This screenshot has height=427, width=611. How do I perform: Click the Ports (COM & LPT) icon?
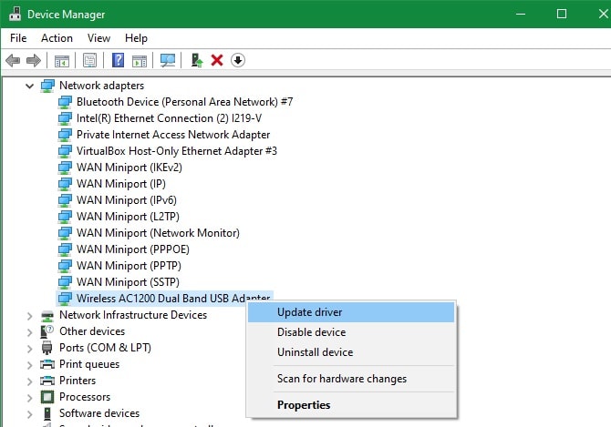click(47, 348)
